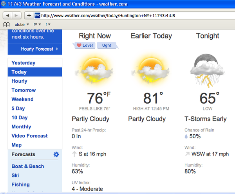Open the bookmarks book icon
The image size is (235, 194).
click(6, 24)
